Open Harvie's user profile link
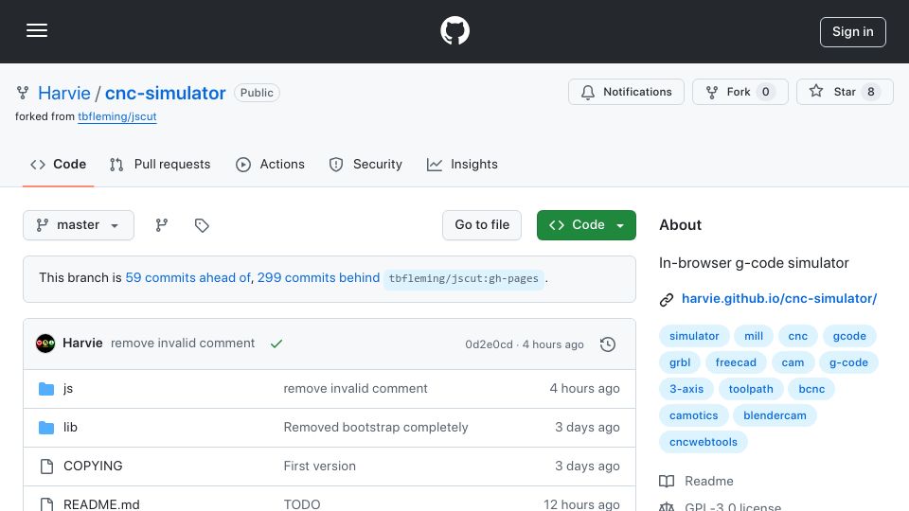 tap(63, 93)
